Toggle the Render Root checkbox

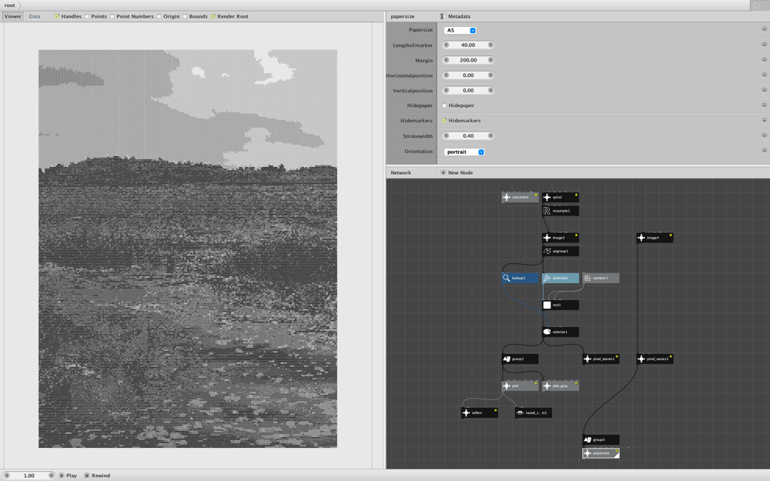pyautogui.click(x=213, y=16)
